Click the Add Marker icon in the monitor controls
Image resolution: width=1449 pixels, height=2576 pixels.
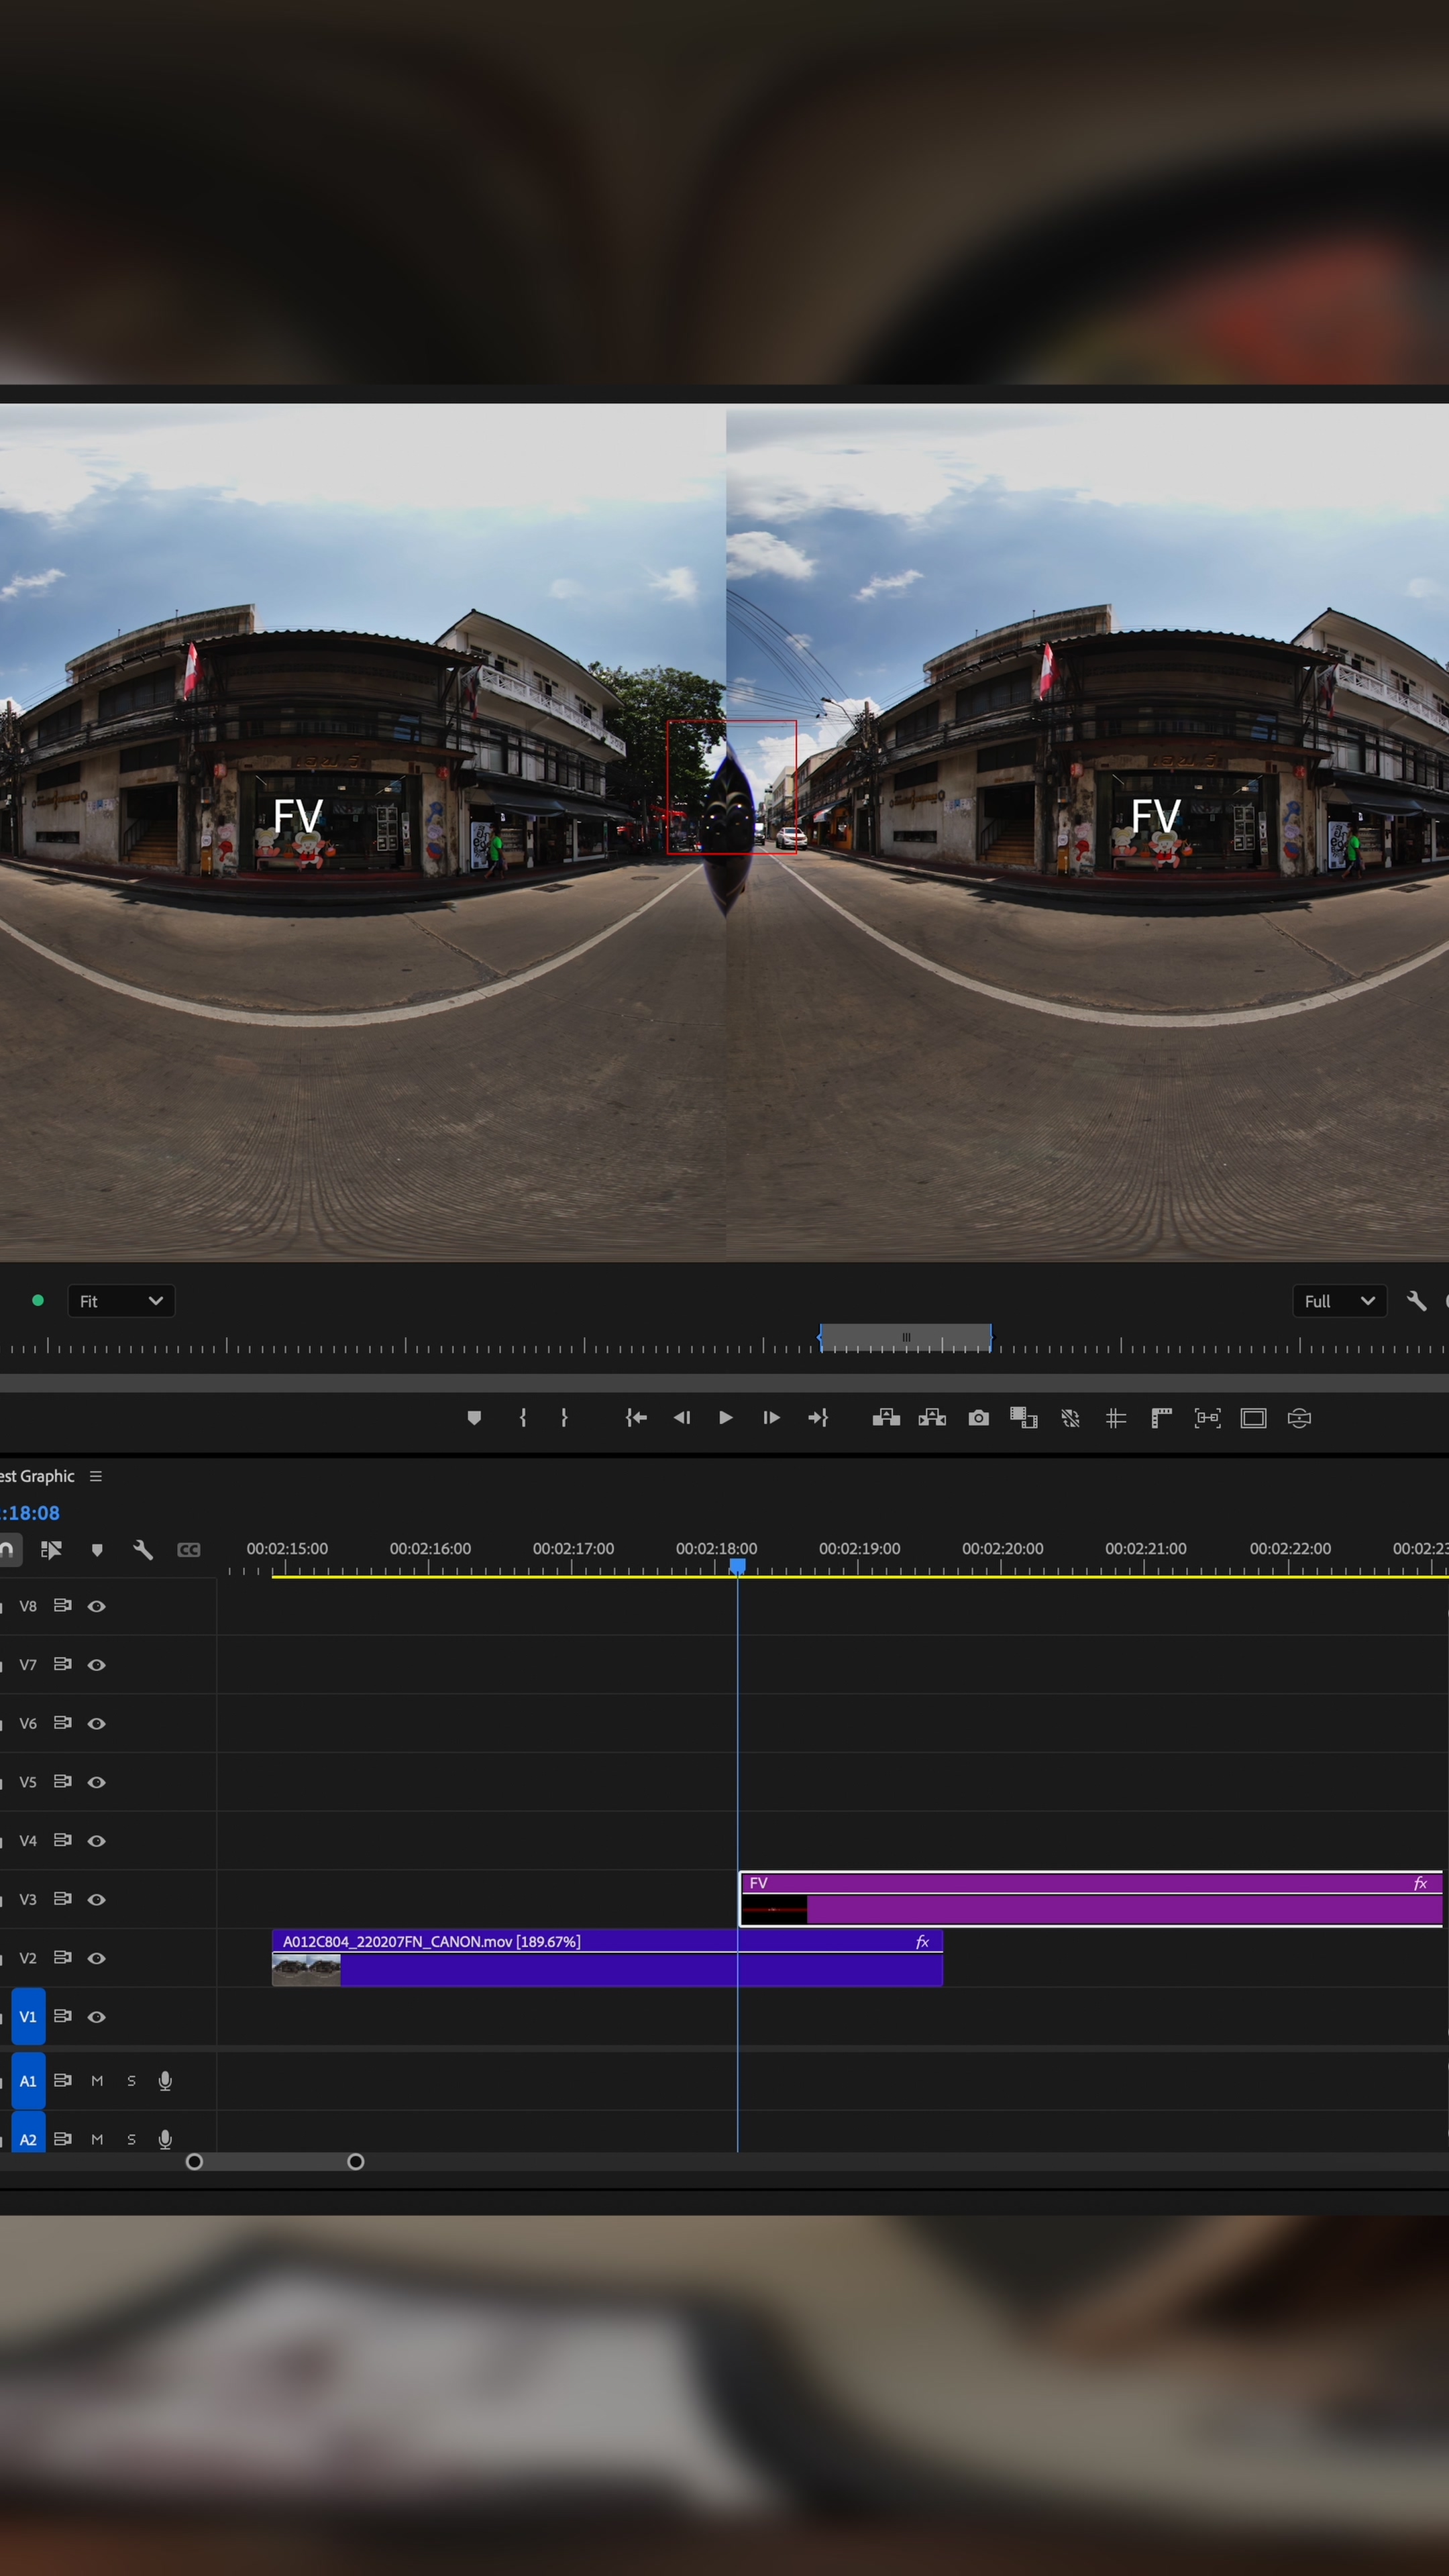tap(474, 1418)
